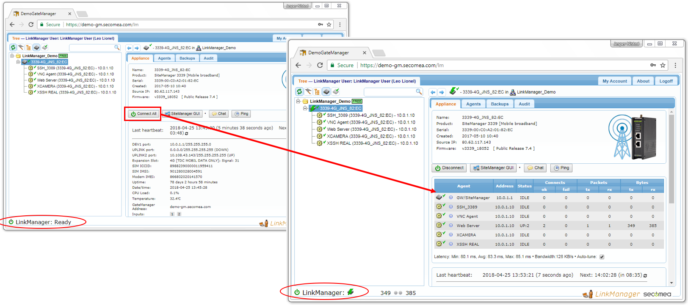Select Web Server tree item in front window
The height and width of the screenshot is (305, 688).
371,129
